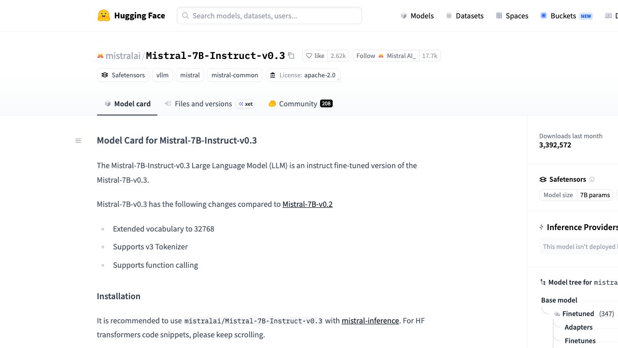Image resolution: width=618 pixels, height=348 pixels.
Task: Open Datasets in the top navigation
Action: pos(464,15)
